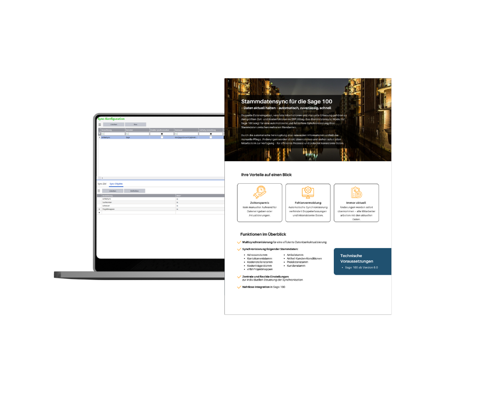Viewport: 491px width, 393px height.
Task: Click the checkmark beside Nahtlose Integration
Action: tap(239, 286)
